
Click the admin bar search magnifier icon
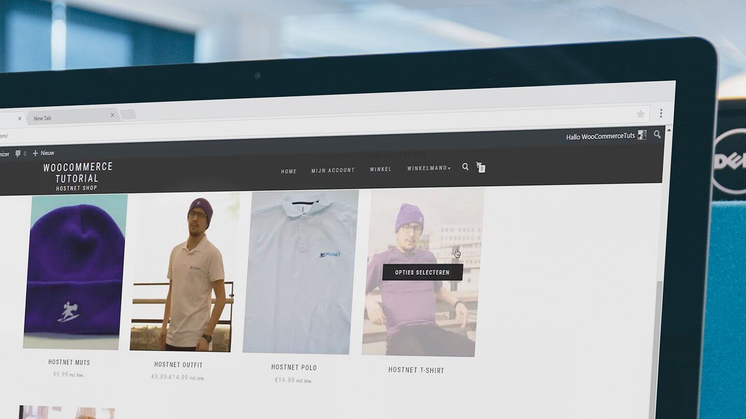pos(657,134)
